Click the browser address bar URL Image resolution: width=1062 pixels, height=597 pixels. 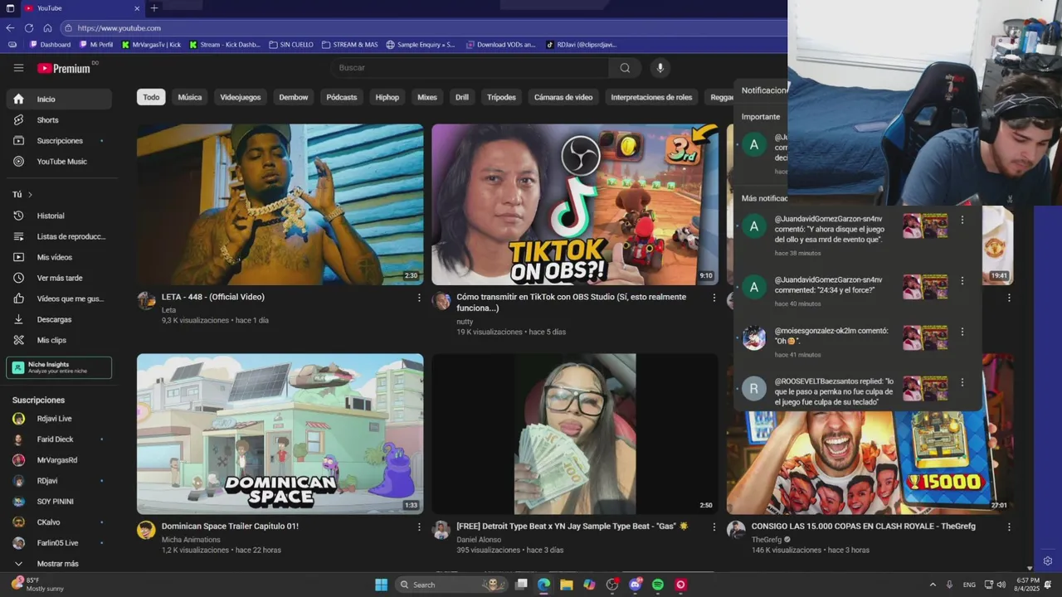pos(119,28)
